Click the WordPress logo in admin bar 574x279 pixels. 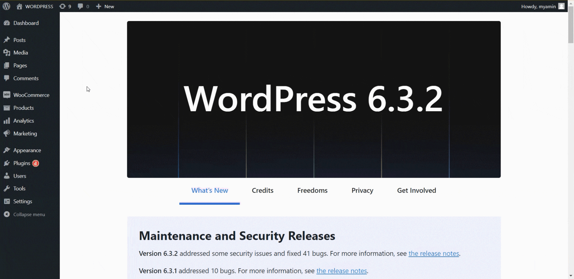point(6,6)
